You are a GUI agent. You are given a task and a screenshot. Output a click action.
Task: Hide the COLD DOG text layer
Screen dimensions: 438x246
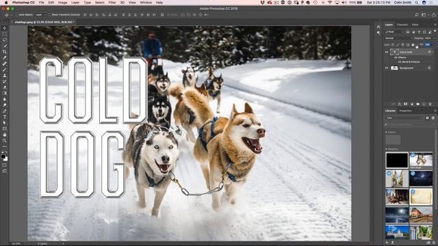[x=387, y=52]
